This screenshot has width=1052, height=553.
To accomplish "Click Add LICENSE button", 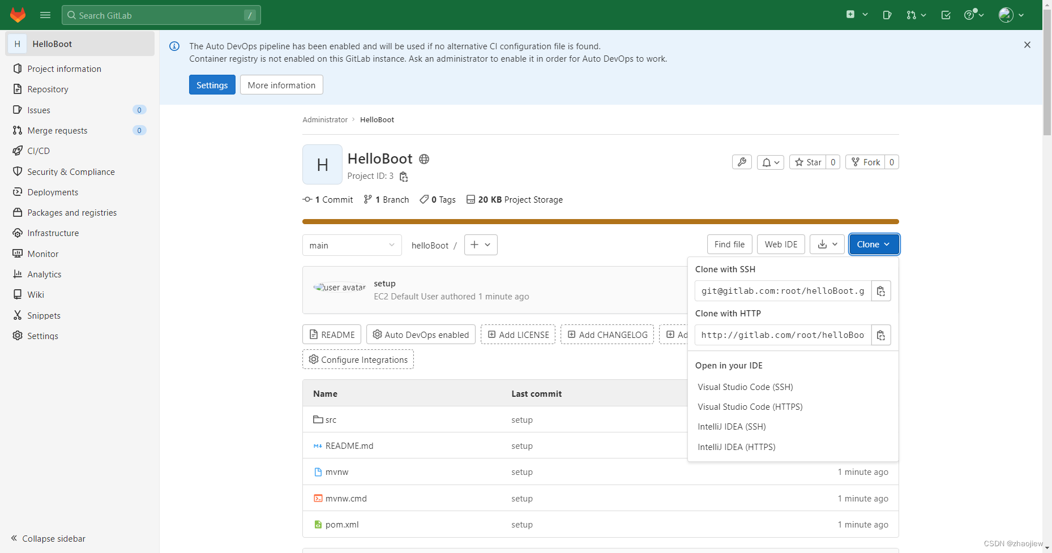I will [518, 335].
